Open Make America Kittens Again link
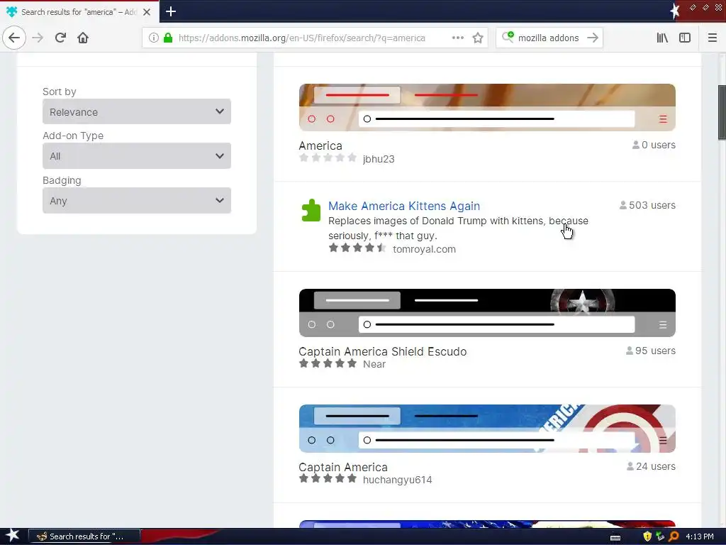 point(403,206)
